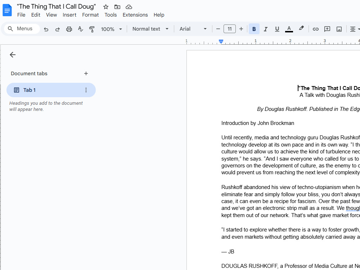Insert an image
Viewport: 360px width, 270px height.
[339, 29]
